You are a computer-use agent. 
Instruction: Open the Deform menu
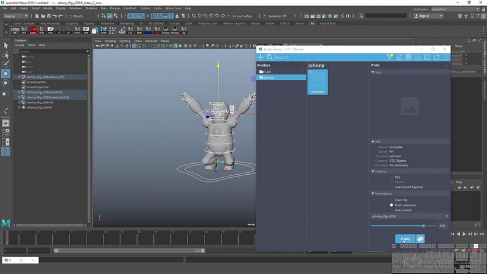tap(115, 9)
